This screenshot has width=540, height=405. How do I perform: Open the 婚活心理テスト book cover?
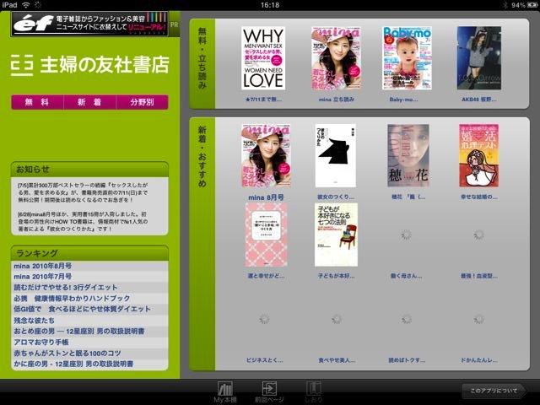478,155
